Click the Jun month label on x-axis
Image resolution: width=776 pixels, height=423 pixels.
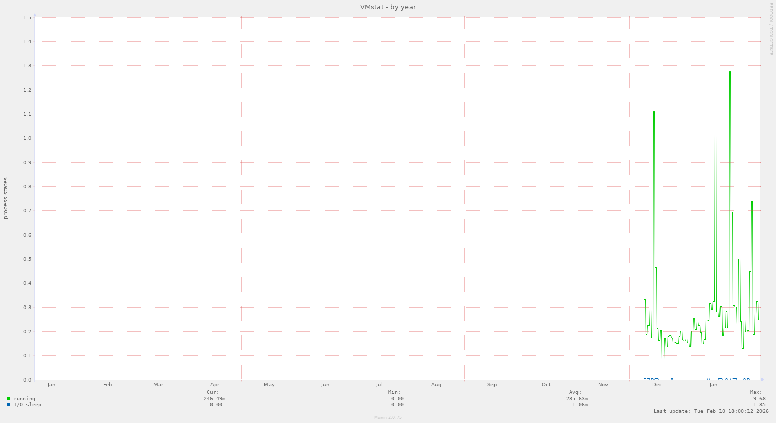[x=325, y=385]
